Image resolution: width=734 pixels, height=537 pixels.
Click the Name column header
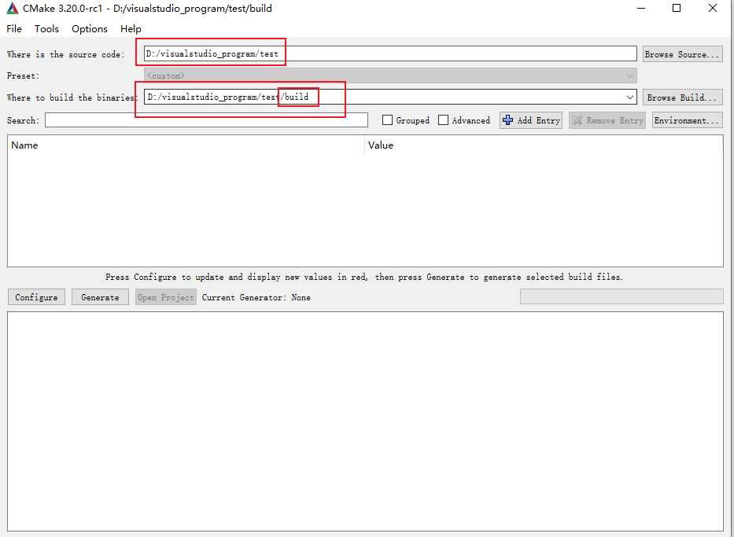coord(186,145)
